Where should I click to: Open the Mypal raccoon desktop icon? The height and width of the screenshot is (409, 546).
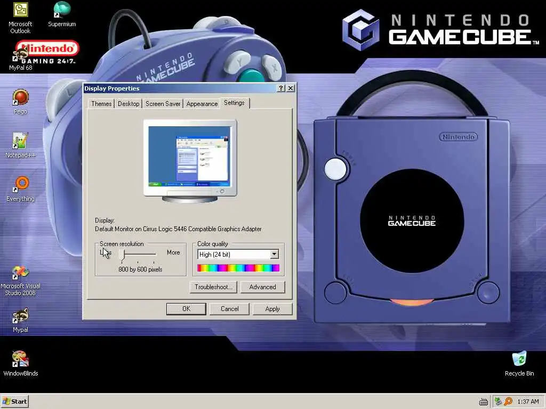[21, 320]
